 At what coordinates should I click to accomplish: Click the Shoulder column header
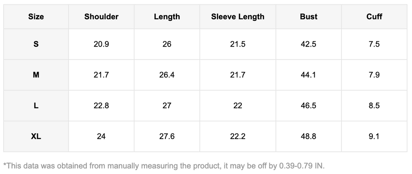[101, 17]
